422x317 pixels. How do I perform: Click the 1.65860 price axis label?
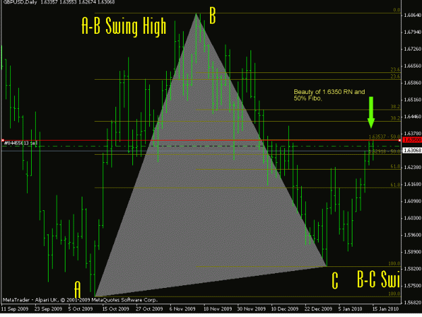(x=413, y=82)
